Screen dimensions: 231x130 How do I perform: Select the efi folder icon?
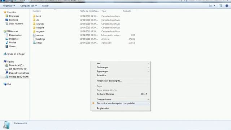tap(34, 20)
